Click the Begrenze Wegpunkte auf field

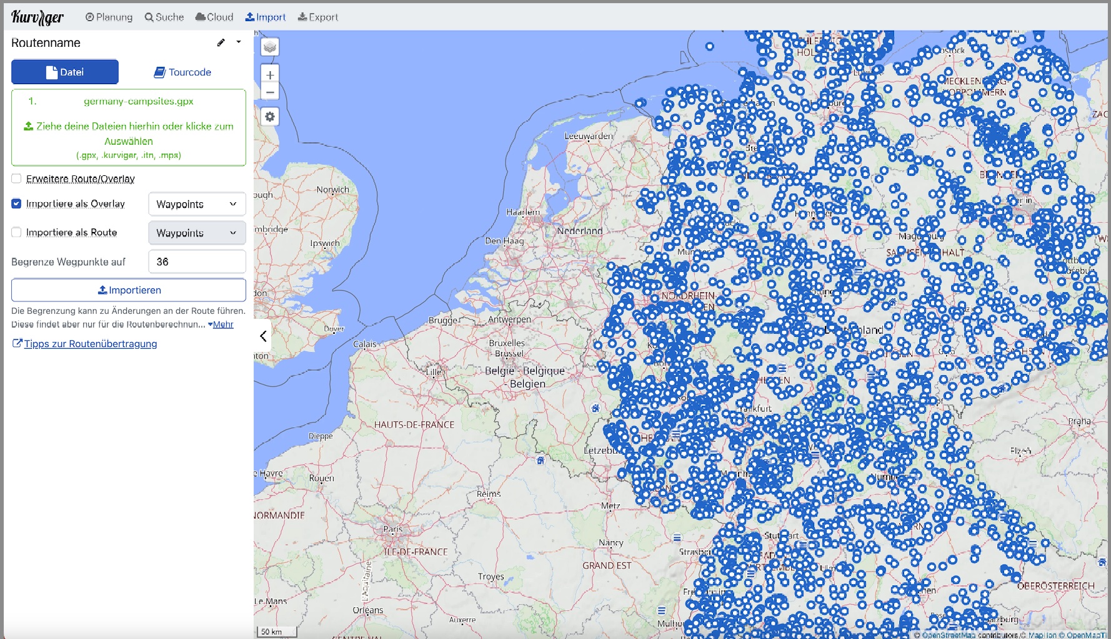(x=197, y=261)
